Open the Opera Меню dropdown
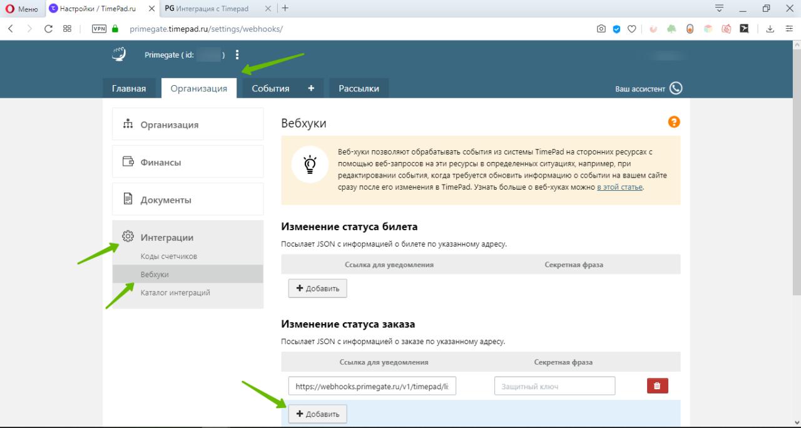The height and width of the screenshot is (428, 801). pos(22,9)
